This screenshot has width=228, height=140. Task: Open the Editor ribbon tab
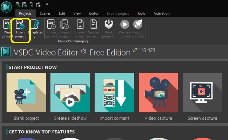tap(94, 13)
